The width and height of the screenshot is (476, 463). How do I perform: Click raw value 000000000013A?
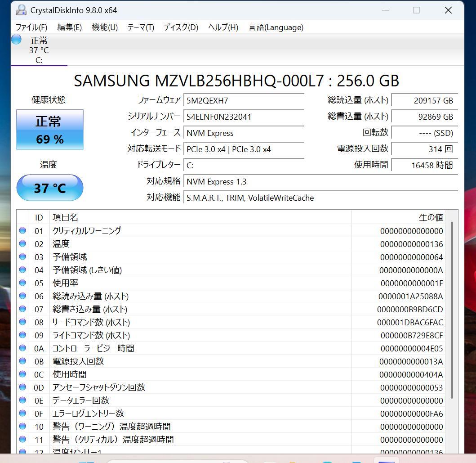pos(411,362)
